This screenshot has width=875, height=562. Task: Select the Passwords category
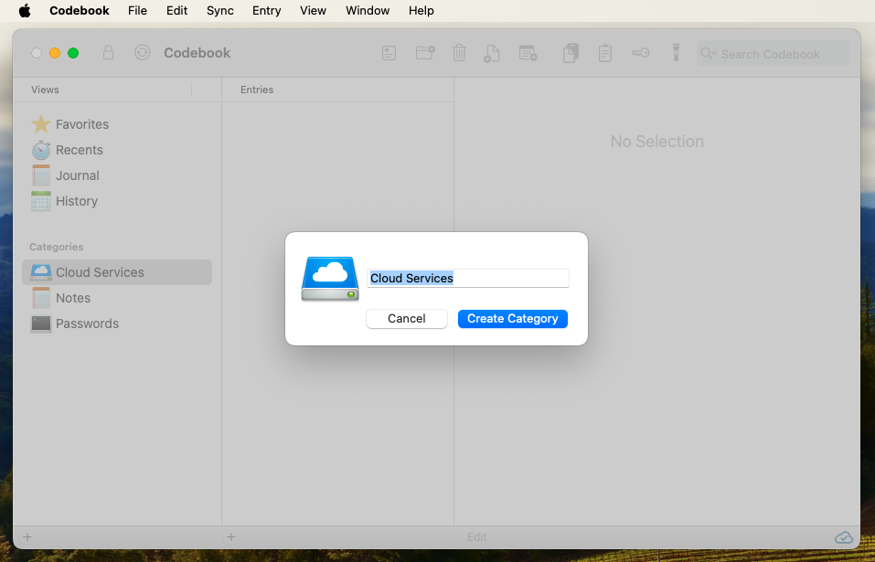117,323
